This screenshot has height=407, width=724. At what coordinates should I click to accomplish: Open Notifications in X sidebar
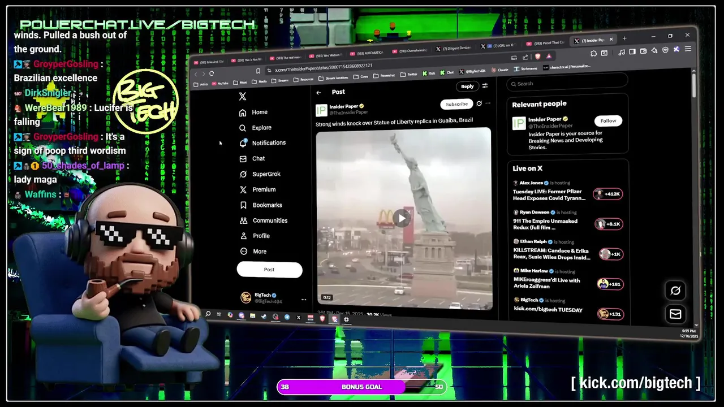[262, 143]
